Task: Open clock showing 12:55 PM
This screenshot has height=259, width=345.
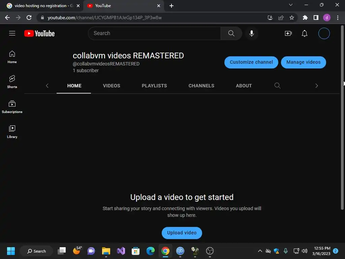Action: pos(321,251)
